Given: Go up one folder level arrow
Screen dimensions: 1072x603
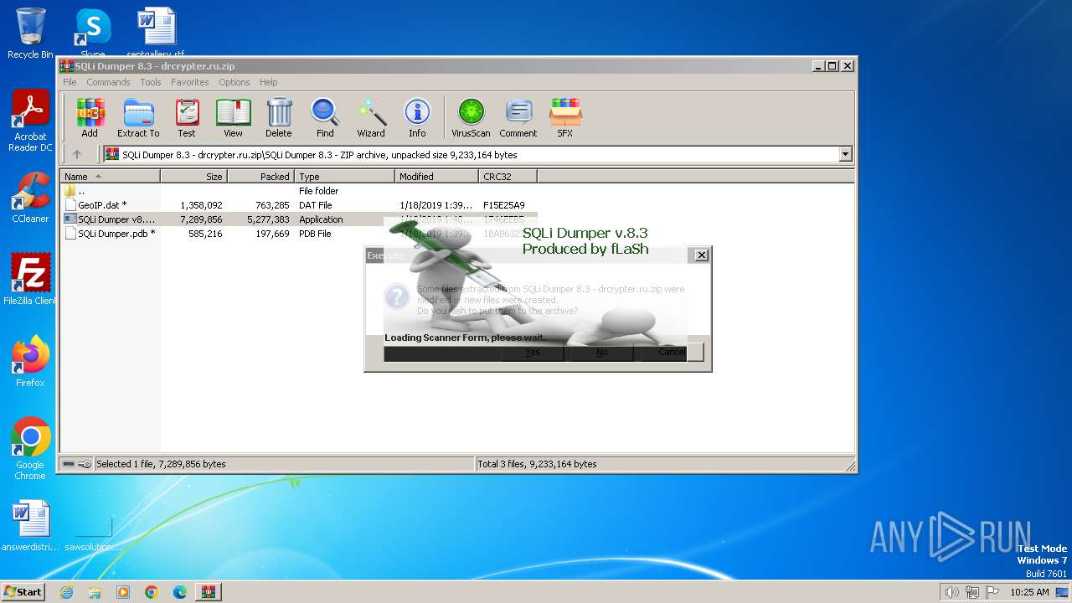Looking at the screenshot, I should coord(77,154).
